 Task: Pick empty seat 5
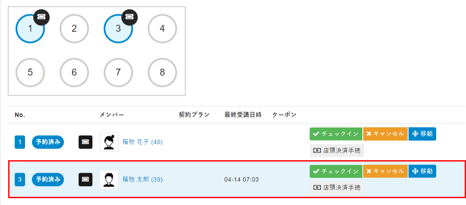click(x=30, y=72)
